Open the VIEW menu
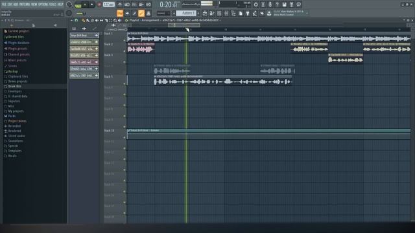This screenshot has width=415, height=233. click(x=34, y=5)
